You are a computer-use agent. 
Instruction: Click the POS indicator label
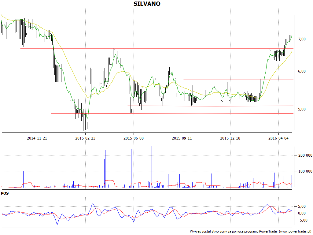tap(5, 193)
